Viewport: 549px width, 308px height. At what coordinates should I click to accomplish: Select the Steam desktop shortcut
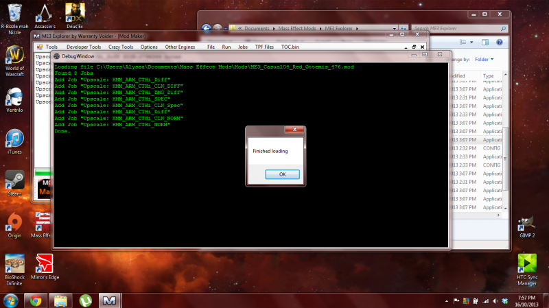point(14,182)
